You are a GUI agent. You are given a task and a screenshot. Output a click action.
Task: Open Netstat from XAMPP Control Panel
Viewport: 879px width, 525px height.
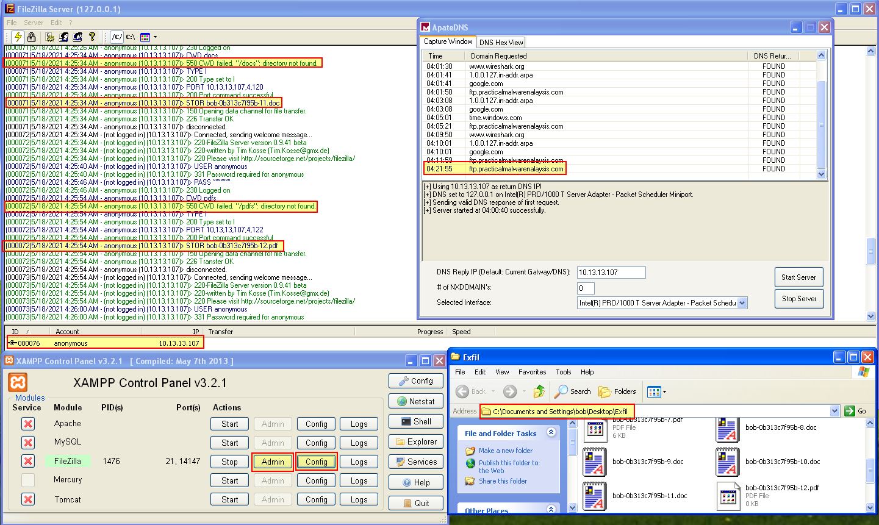(x=415, y=401)
